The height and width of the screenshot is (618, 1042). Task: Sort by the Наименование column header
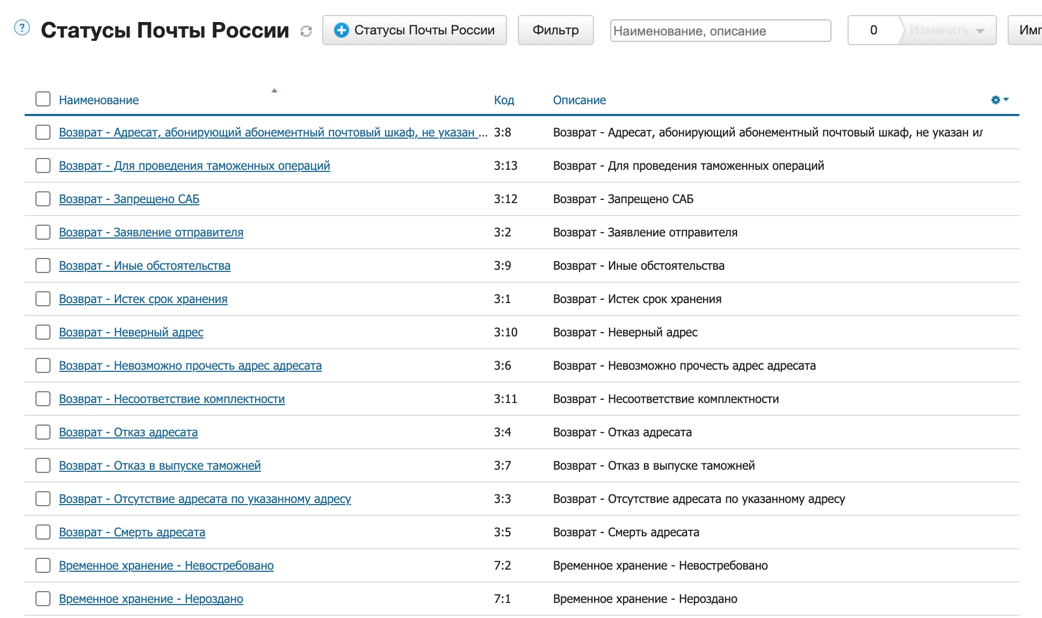(x=99, y=100)
